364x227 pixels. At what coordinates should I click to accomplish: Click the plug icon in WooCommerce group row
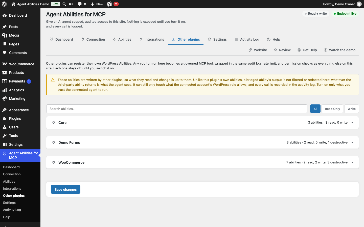point(54,162)
